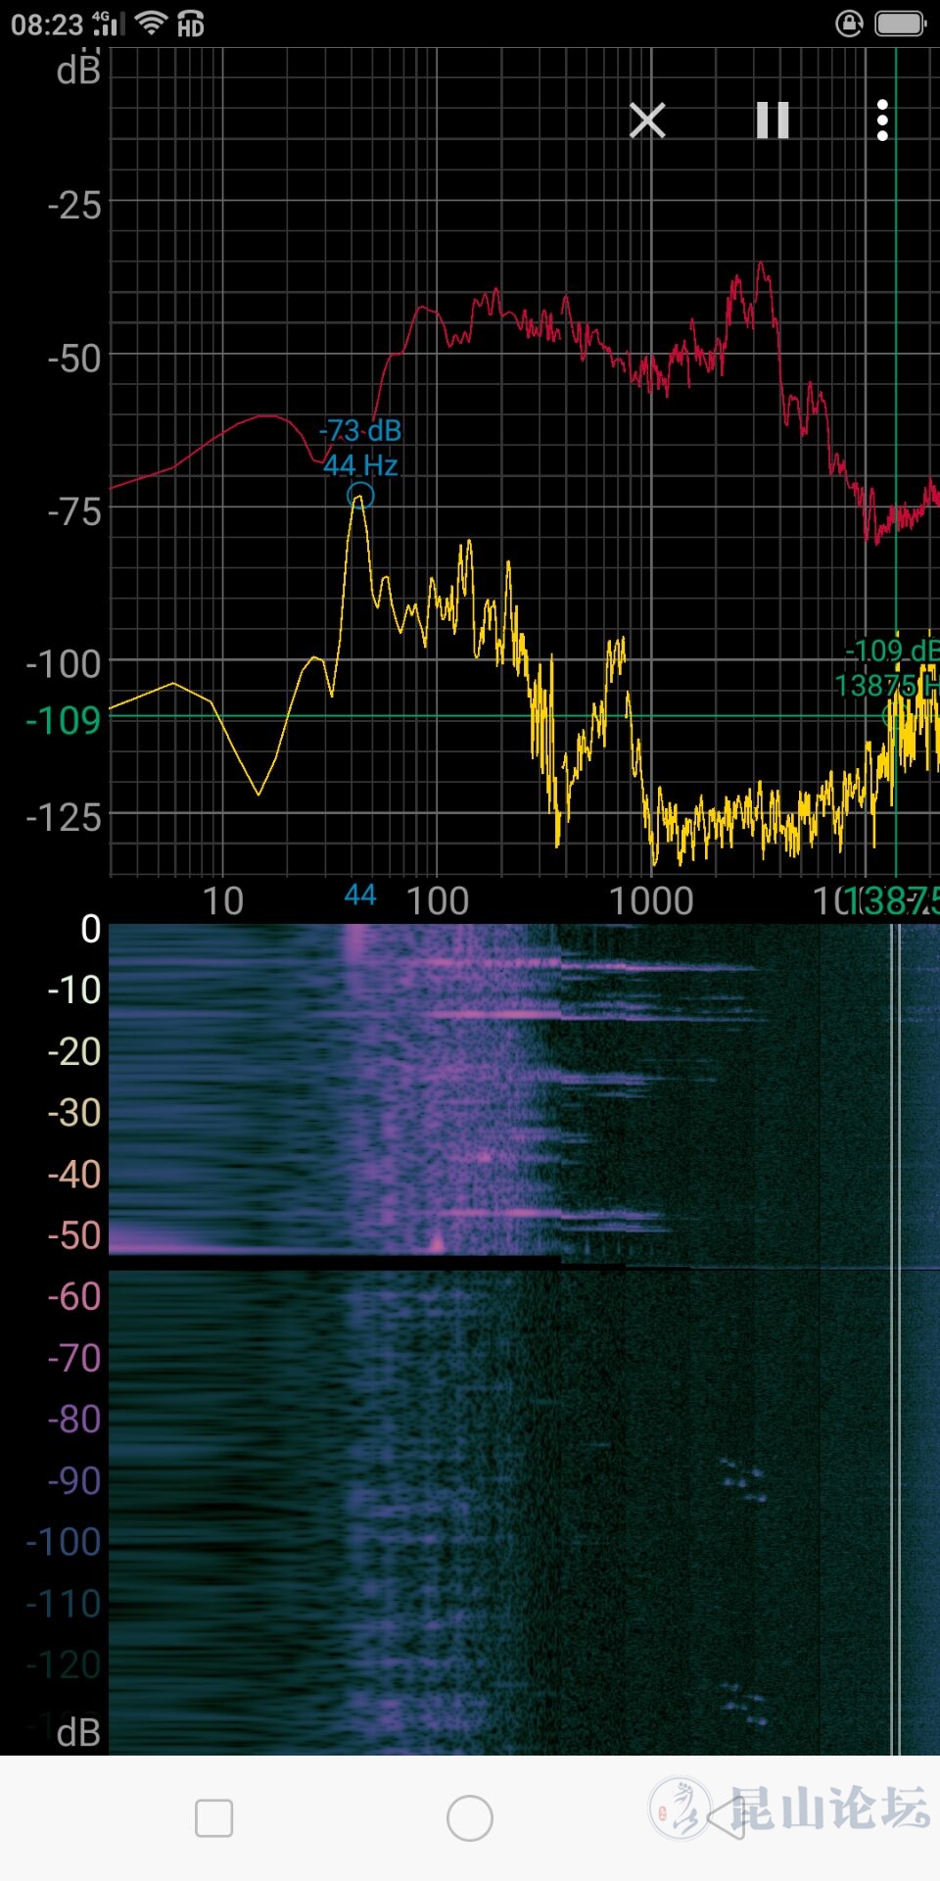Tap the HD call indicator icon
Screen dimensions: 940x1881
191,24
